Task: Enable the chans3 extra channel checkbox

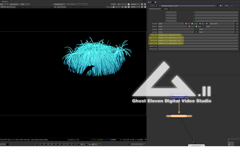Action: 196,32
